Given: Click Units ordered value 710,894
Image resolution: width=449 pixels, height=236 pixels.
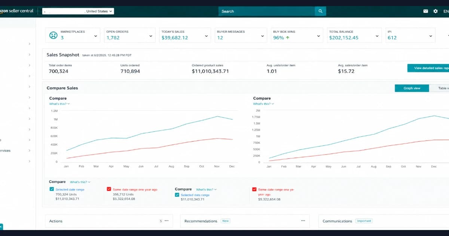Looking at the screenshot, I should tap(130, 71).
